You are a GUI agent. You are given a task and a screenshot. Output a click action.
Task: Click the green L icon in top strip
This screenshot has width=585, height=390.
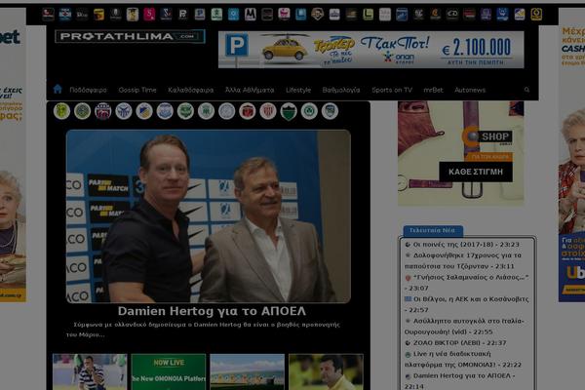[x=368, y=15]
